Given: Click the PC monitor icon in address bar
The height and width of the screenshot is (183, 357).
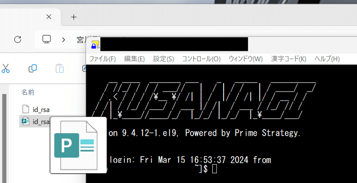Looking at the screenshot, I should [x=46, y=39].
